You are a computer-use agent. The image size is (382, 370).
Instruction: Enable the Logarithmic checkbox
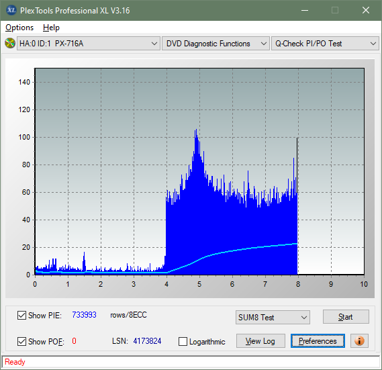(183, 342)
